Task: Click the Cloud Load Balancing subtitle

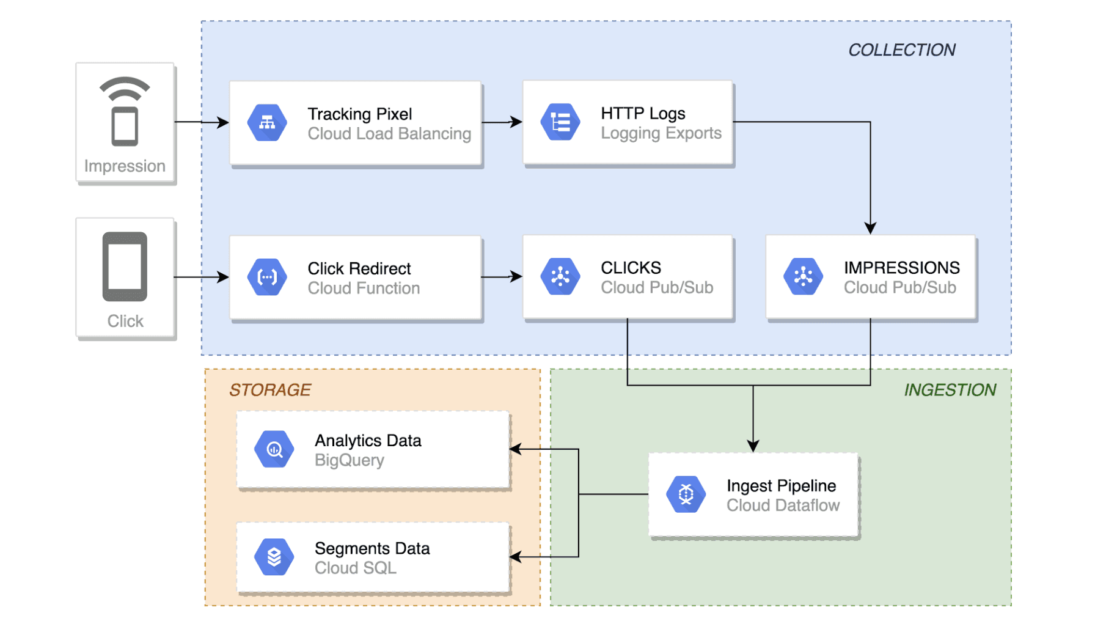Action: (389, 134)
